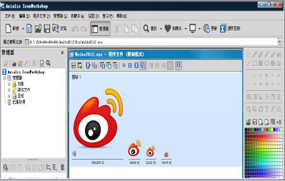This screenshot has width=285, height=181.
Task: Open the recently used path dropdown arrow
Action: [x=280, y=42]
